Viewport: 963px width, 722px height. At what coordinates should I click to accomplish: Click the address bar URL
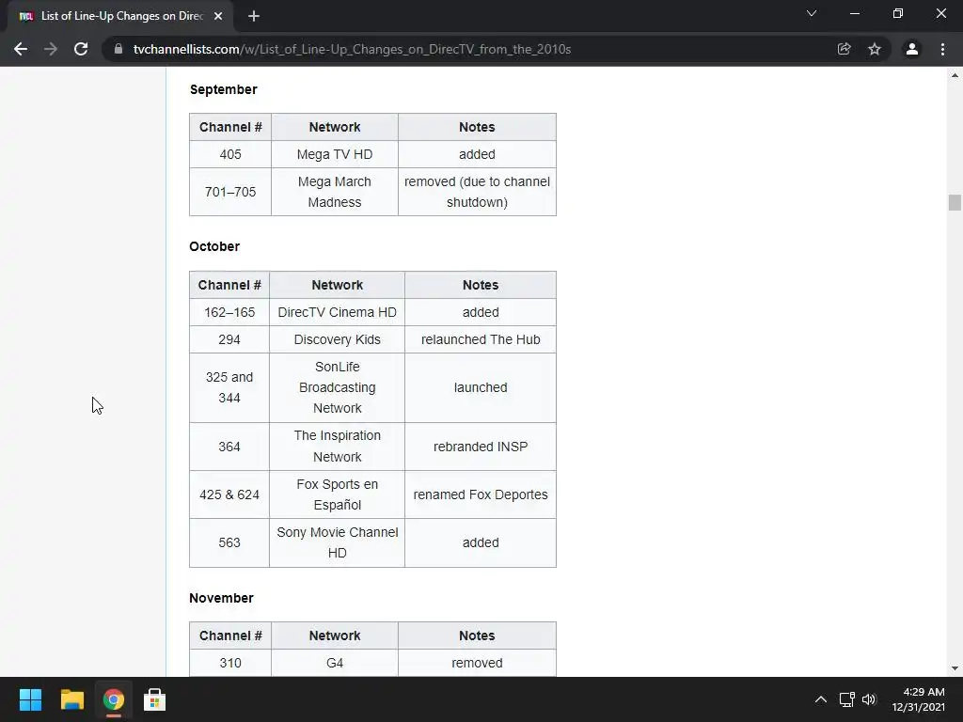[352, 49]
